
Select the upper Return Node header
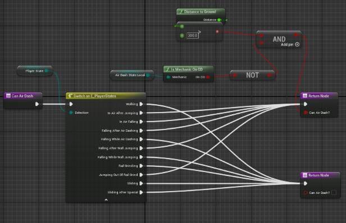[x=319, y=96]
